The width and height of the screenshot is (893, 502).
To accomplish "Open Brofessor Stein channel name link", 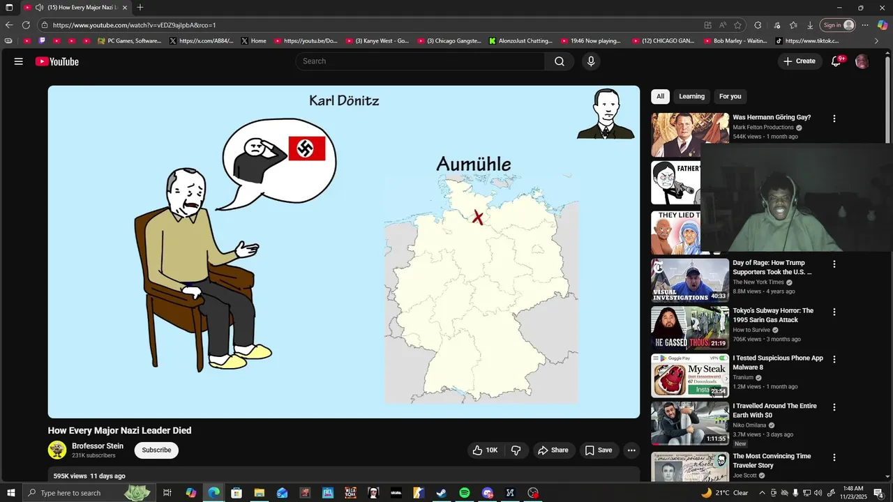I will (98, 446).
